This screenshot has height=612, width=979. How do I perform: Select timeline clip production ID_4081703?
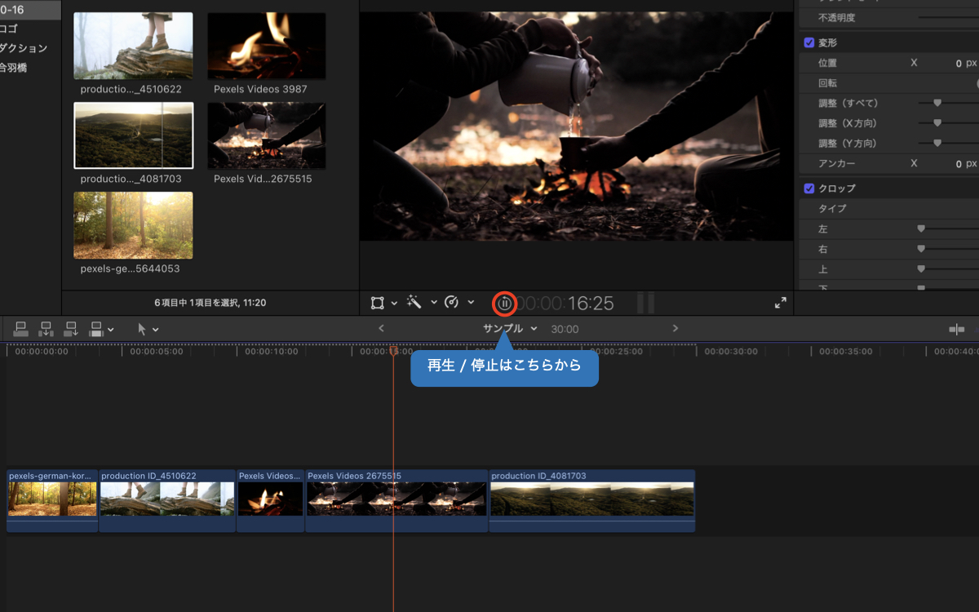(x=592, y=500)
